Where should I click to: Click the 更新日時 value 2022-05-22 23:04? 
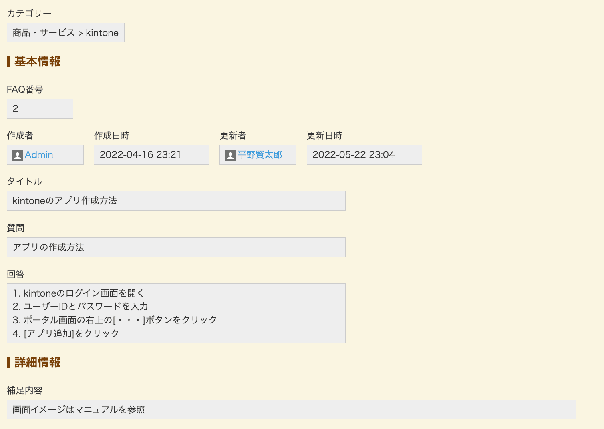click(364, 155)
